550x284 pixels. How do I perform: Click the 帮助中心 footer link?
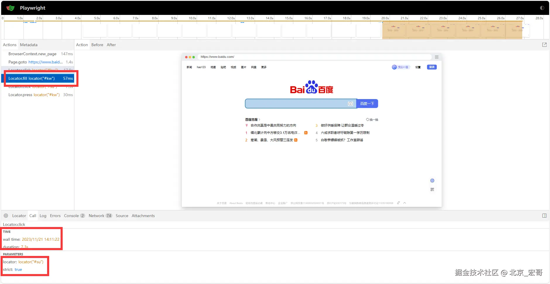tap(270, 203)
